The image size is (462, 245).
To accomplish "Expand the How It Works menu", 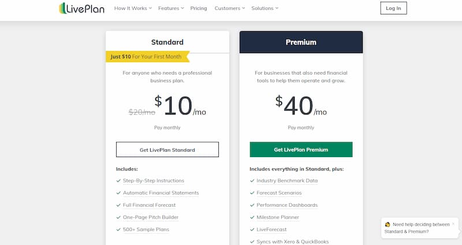I will (x=133, y=8).
